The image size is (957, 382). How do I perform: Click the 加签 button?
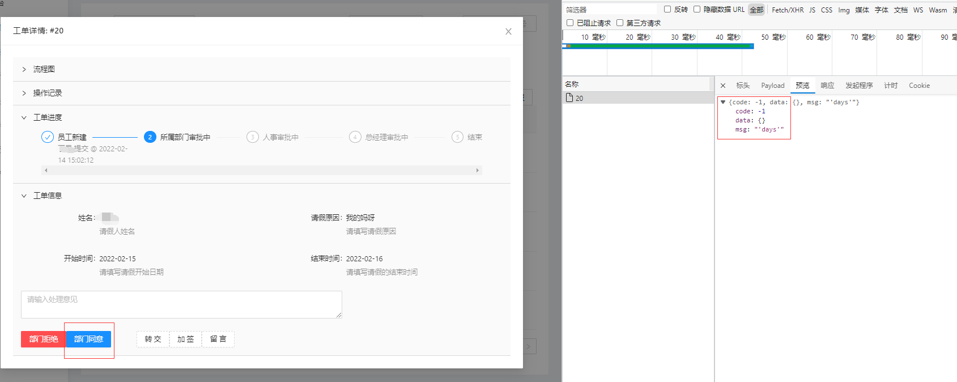186,339
